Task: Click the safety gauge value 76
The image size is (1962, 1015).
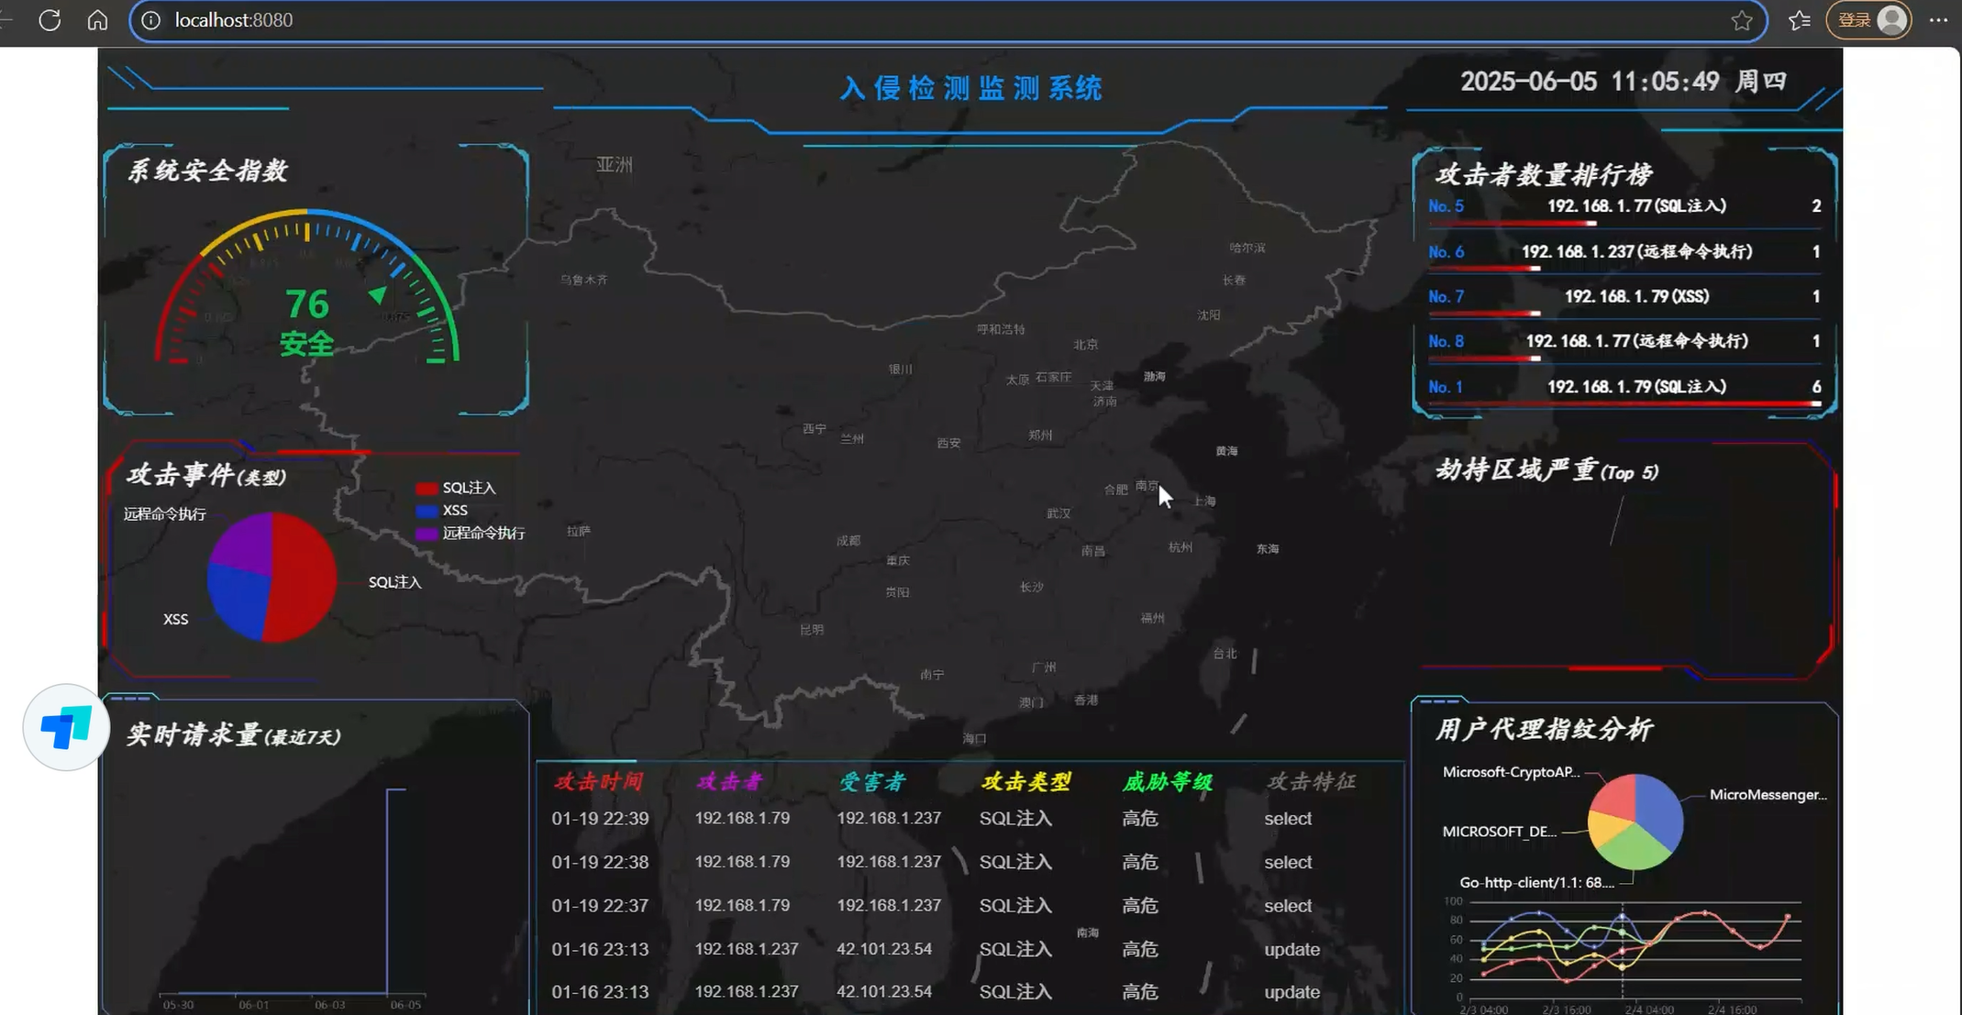Action: point(306,304)
